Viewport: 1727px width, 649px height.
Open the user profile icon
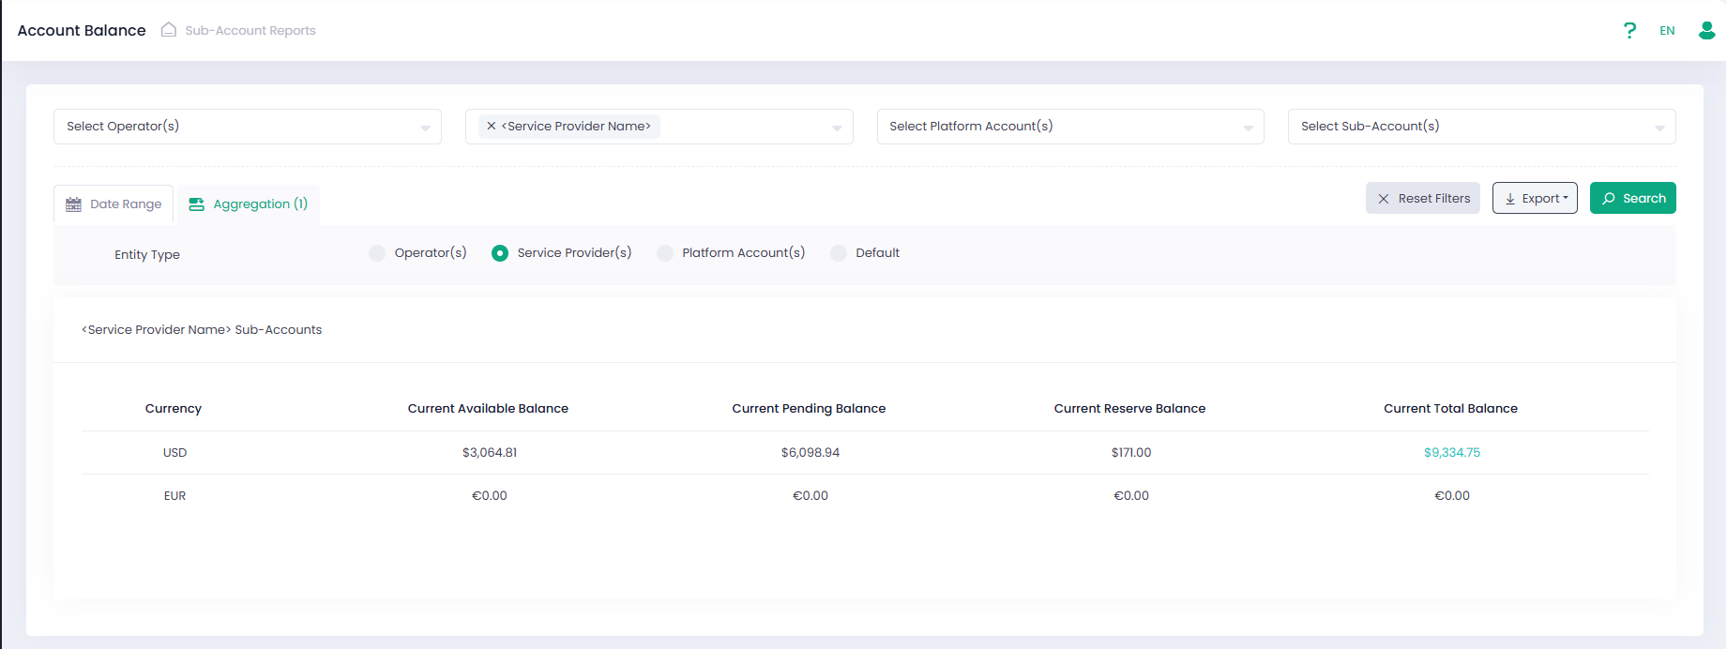pyautogui.click(x=1706, y=31)
